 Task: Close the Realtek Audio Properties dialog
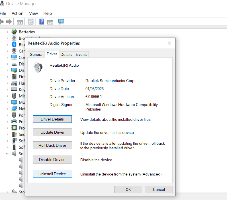coord(169,43)
